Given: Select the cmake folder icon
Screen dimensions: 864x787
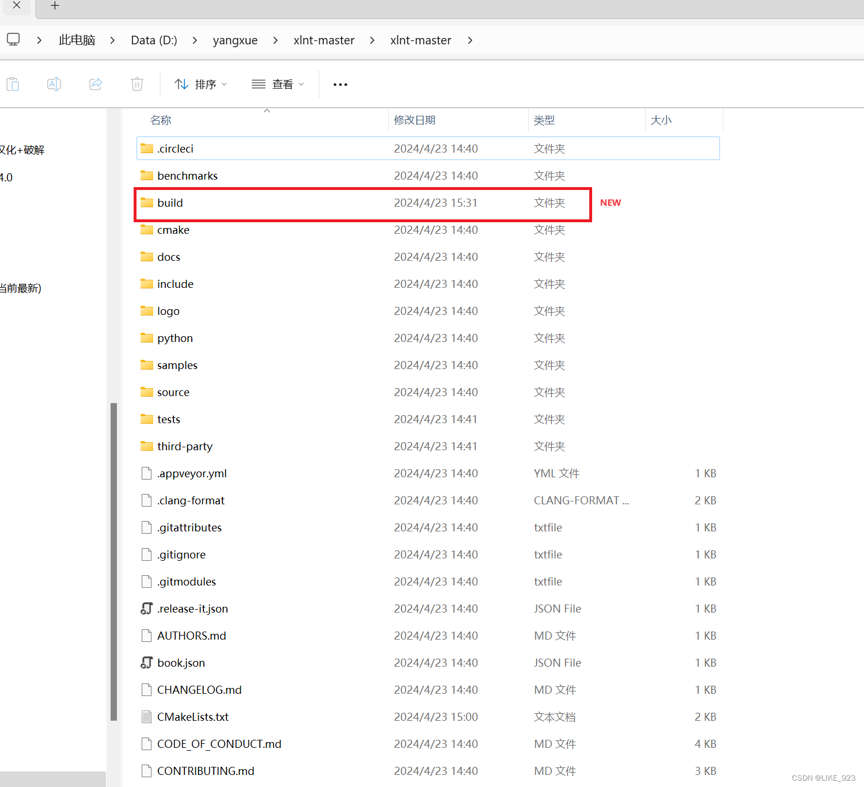Looking at the screenshot, I should (147, 230).
